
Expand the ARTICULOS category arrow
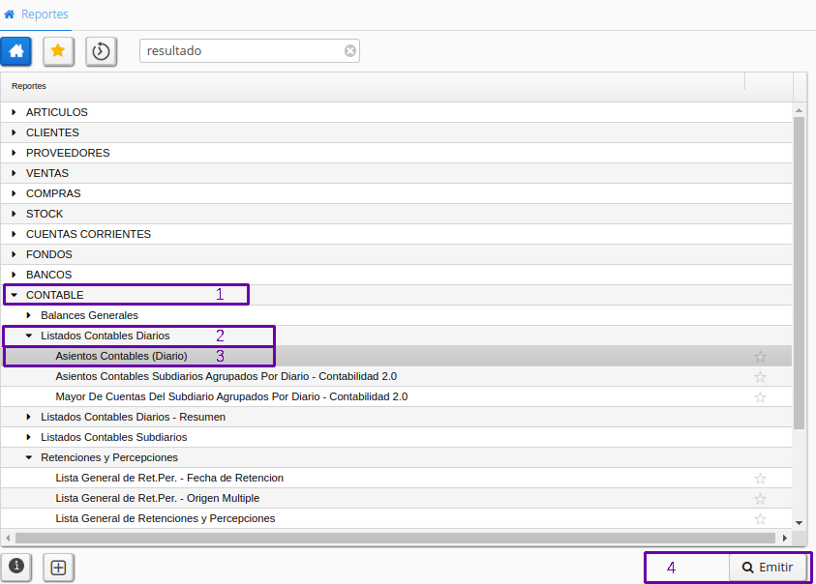click(15, 112)
